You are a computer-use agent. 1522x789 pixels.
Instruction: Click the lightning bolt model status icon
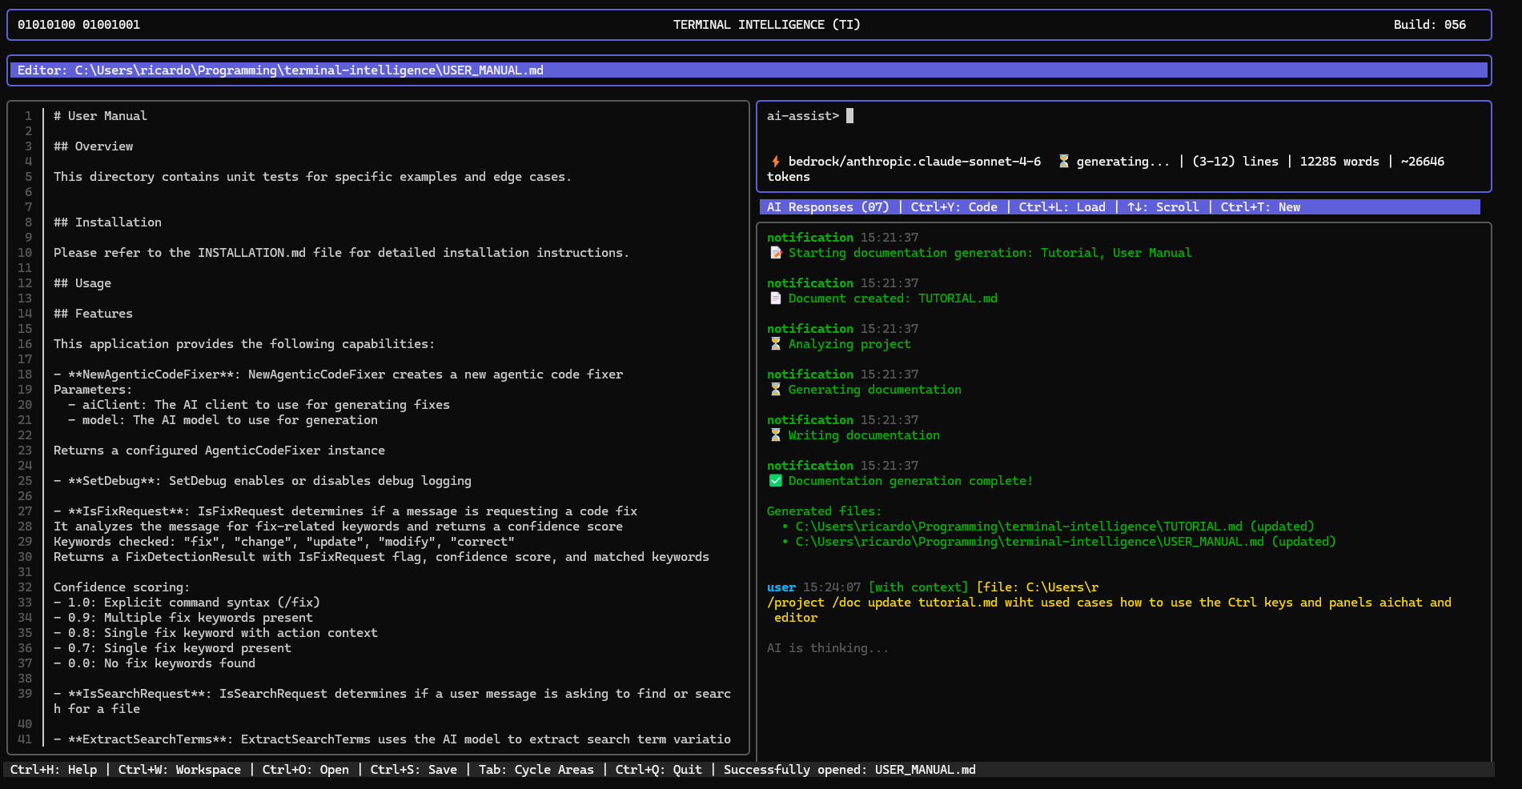[775, 161]
